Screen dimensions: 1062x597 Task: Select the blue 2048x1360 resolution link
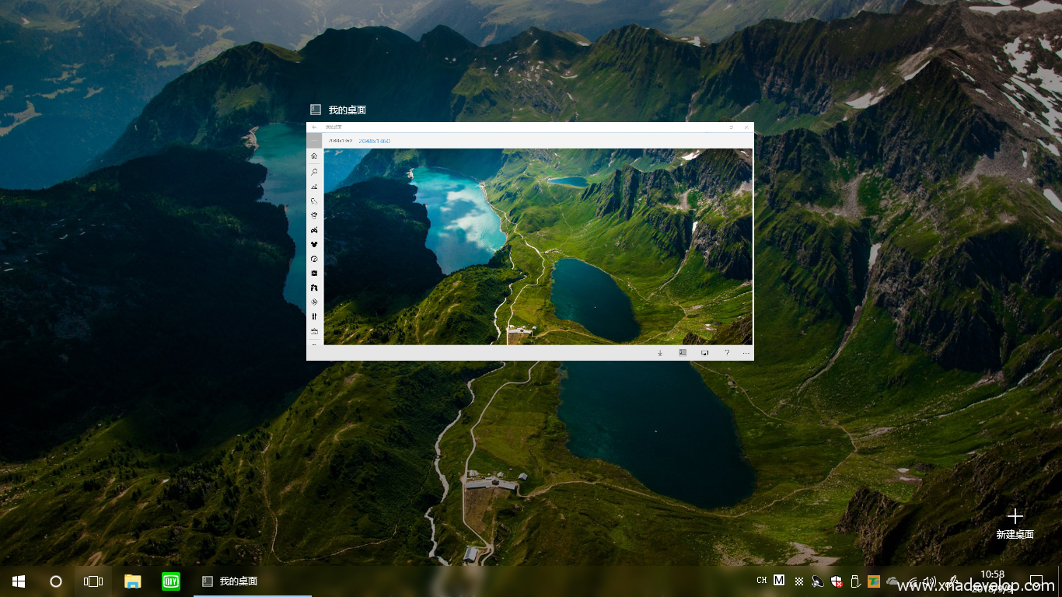tap(374, 141)
